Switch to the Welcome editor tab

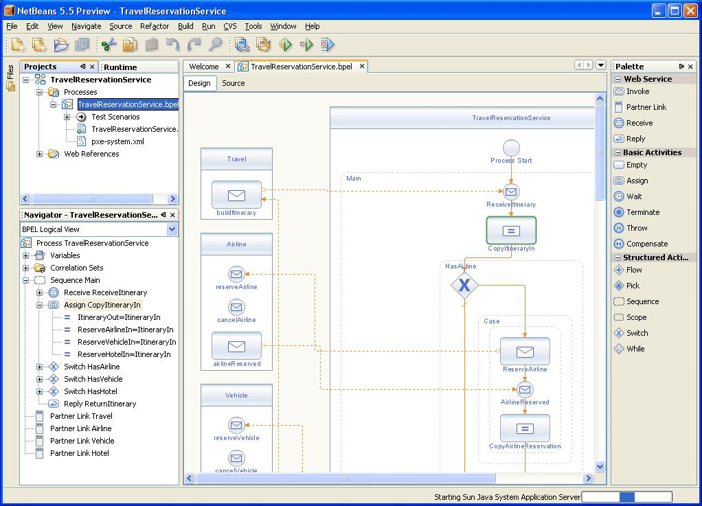coord(204,67)
